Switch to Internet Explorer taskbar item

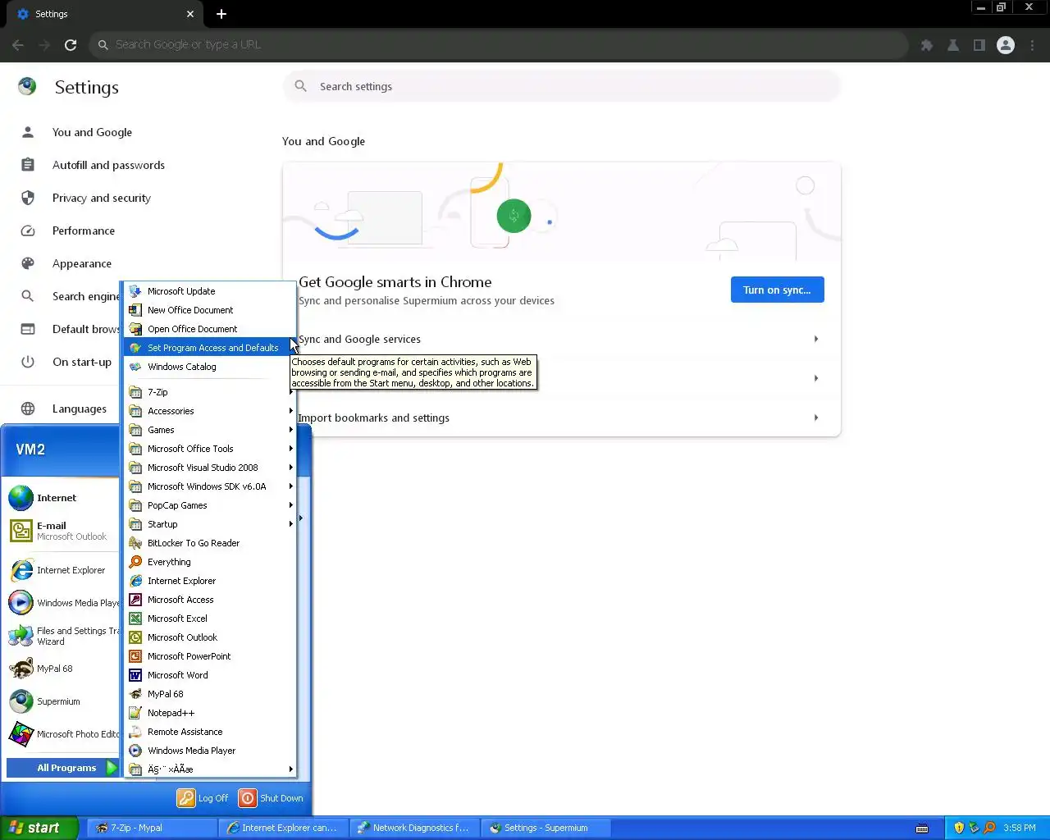(x=284, y=828)
